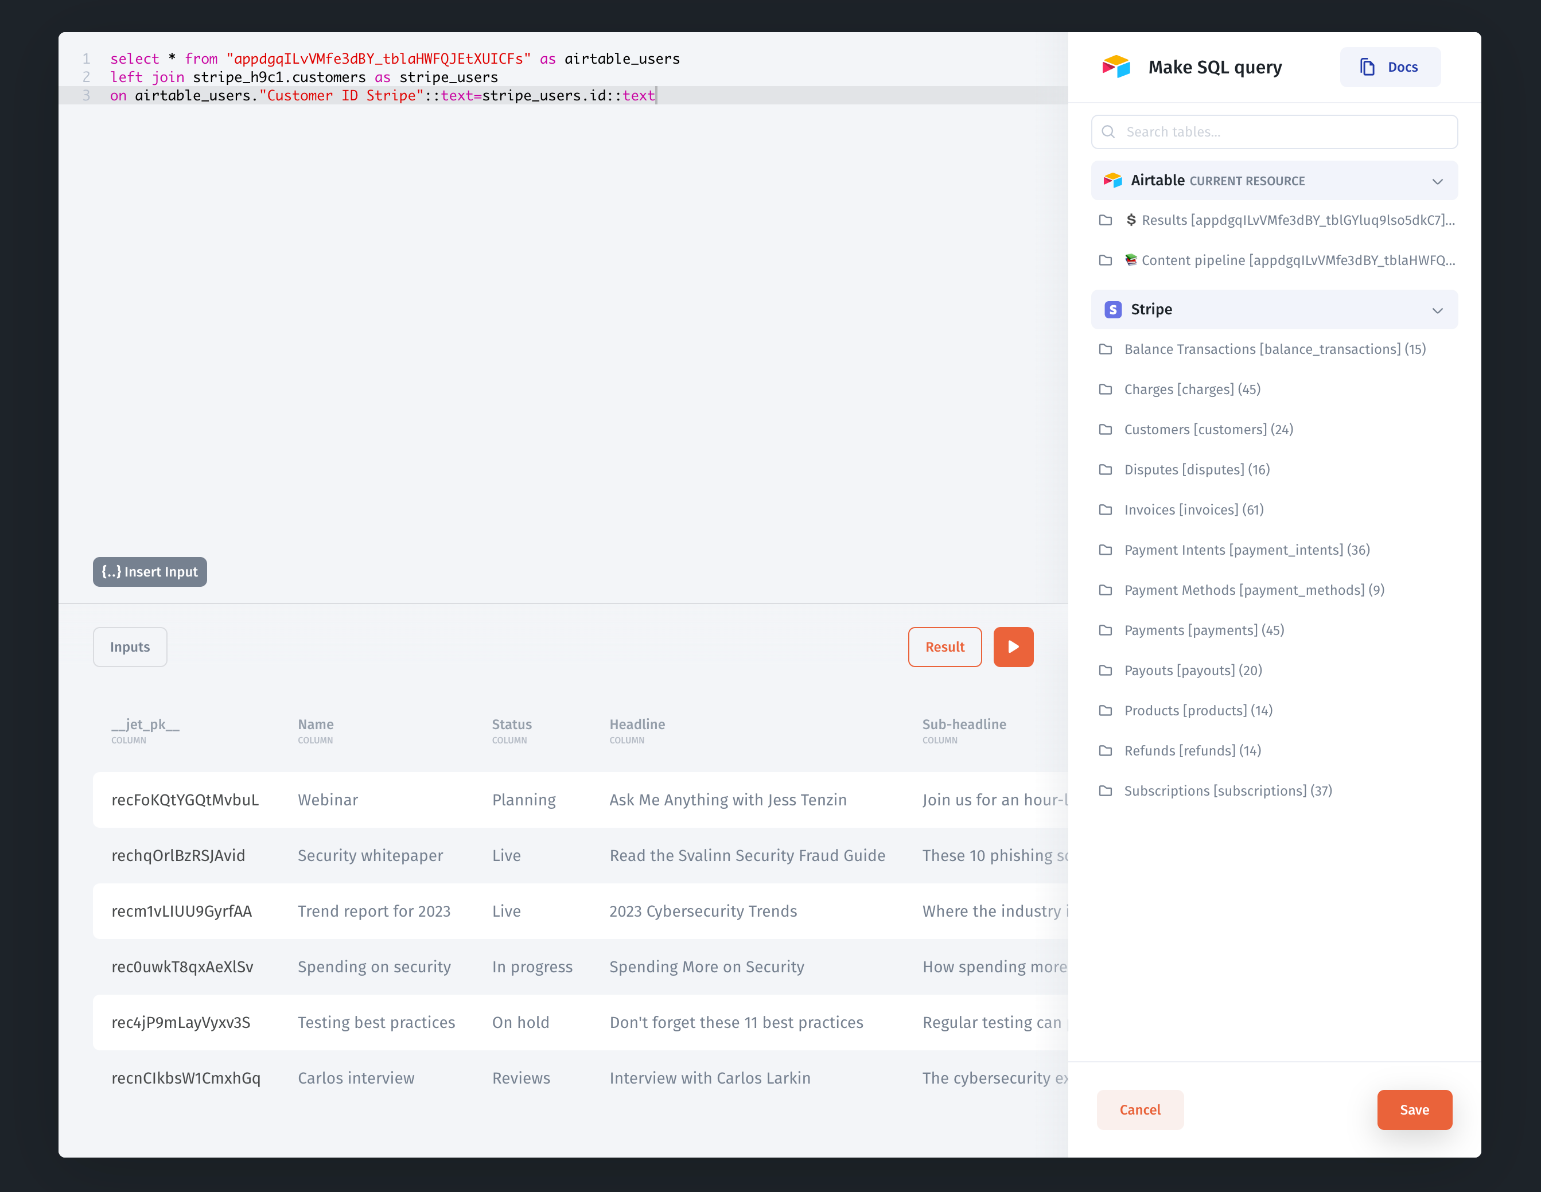Open the Payment Methods table
This screenshot has width=1541, height=1192.
click(1274, 590)
